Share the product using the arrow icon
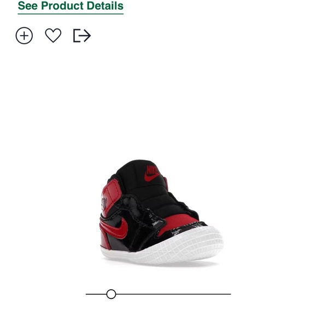 [x=82, y=36]
